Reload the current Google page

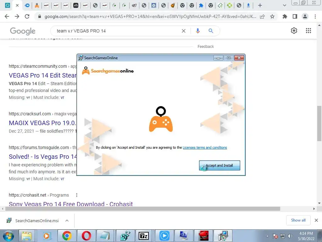27,16
